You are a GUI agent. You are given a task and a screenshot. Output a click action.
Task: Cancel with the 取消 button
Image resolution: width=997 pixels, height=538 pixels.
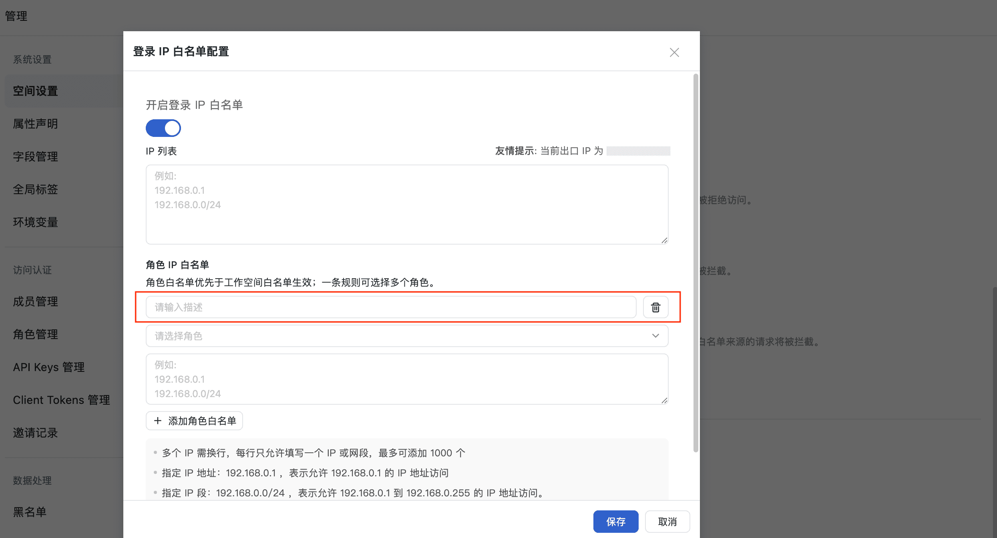pos(667,522)
